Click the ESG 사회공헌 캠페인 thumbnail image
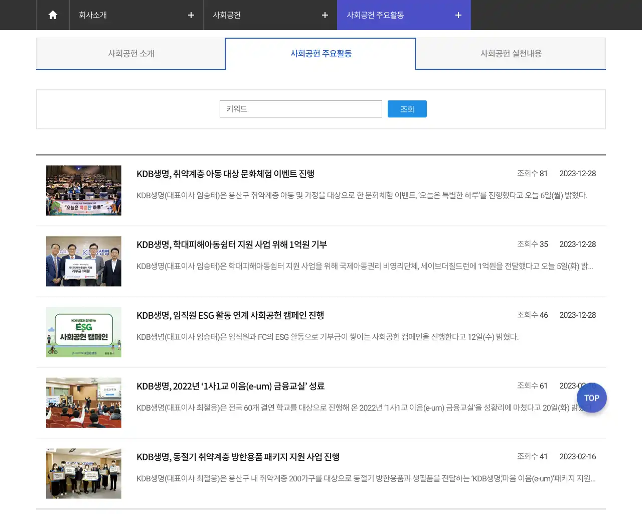This screenshot has width=642, height=514. point(83,332)
